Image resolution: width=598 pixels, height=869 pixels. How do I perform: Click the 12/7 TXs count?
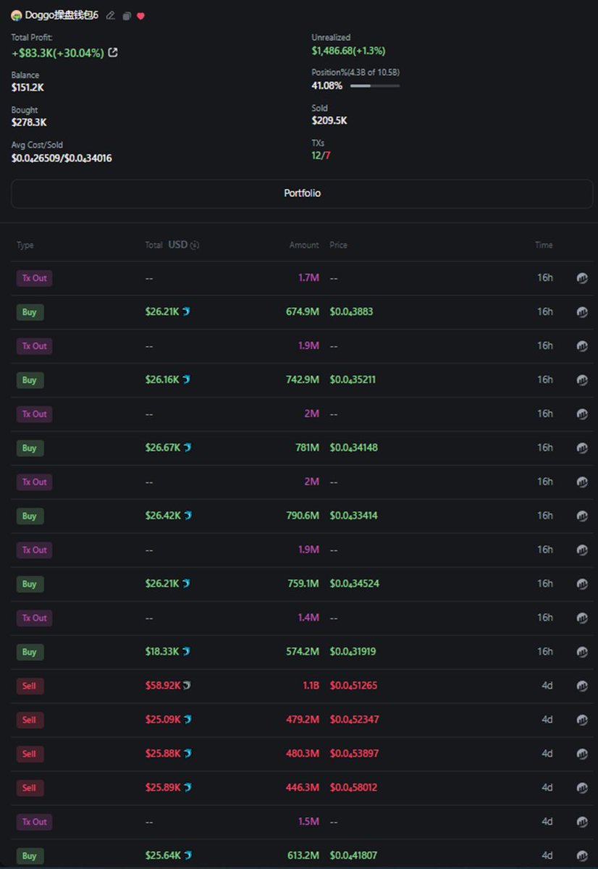tap(321, 156)
